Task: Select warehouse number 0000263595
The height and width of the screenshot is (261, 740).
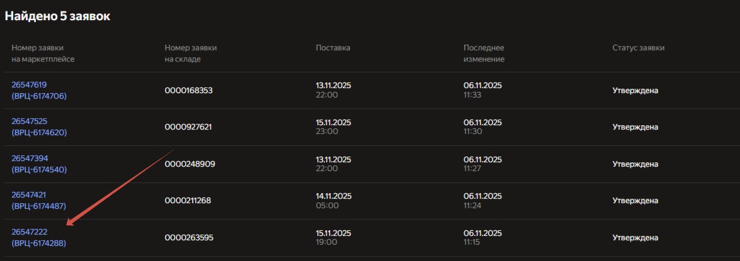Action: [189, 238]
